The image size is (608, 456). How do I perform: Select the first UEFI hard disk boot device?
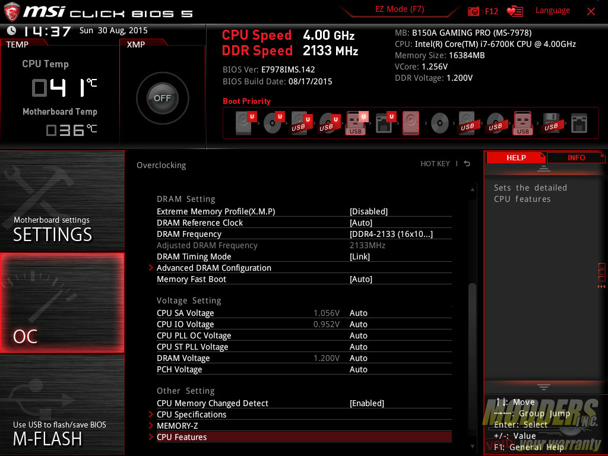coord(246,123)
